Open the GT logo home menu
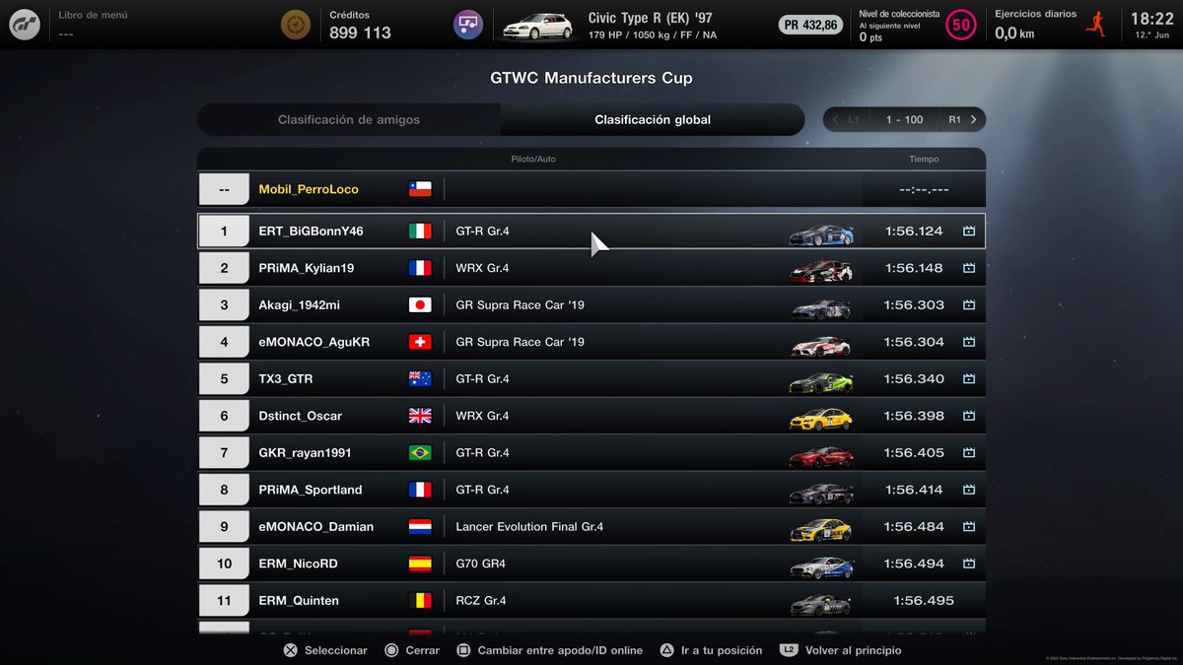Viewport: 1183px width, 665px height. [25, 24]
